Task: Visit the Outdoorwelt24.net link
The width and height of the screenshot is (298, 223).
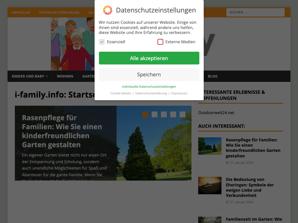Action: [216, 113]
